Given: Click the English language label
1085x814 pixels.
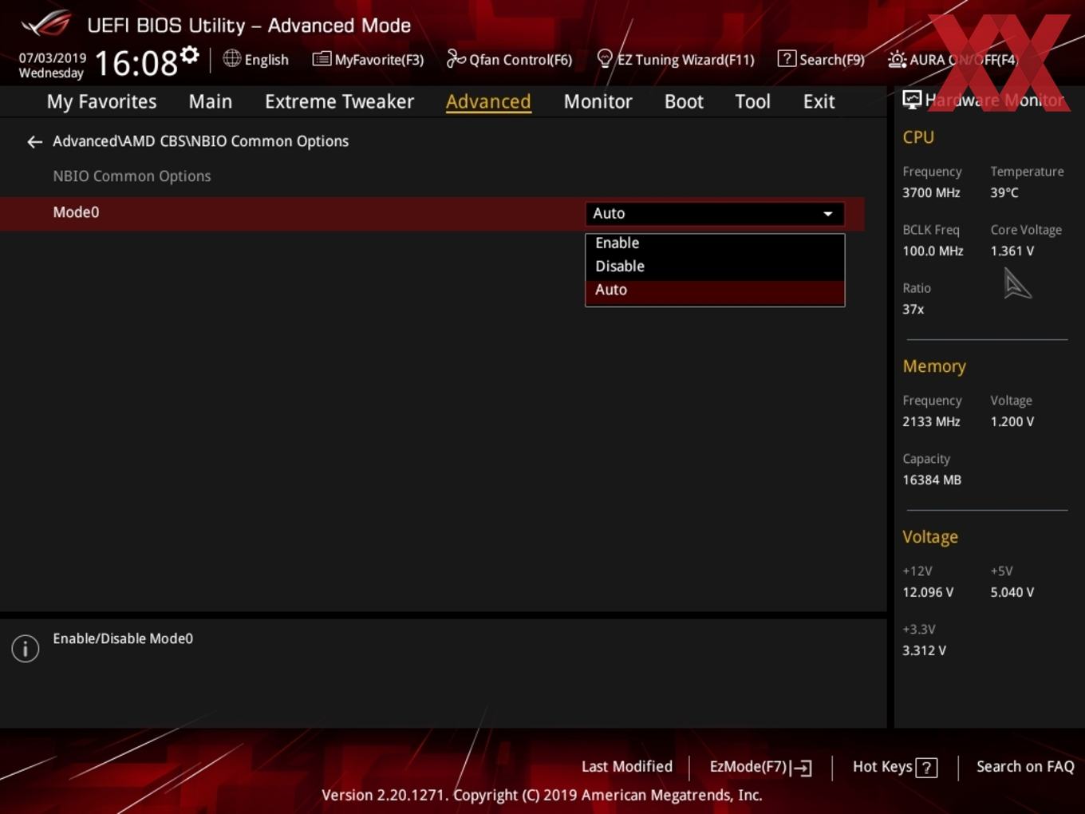Looking at the screenshot, I should 266,60.
